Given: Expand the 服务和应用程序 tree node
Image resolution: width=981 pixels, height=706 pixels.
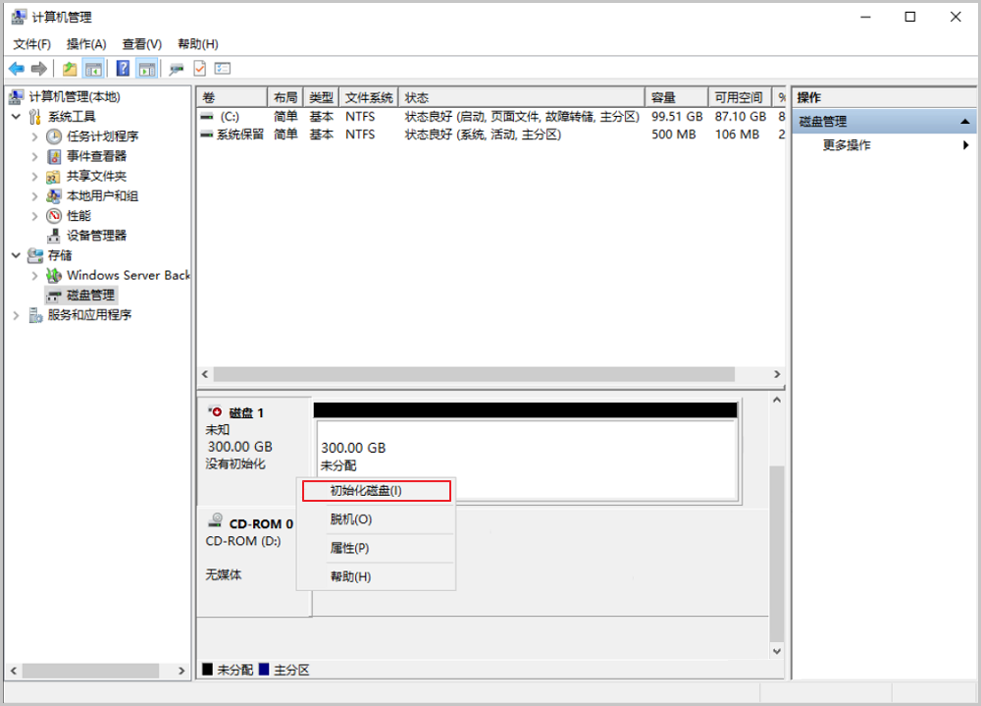Looking at the screenshot, I should click(17, 315).
